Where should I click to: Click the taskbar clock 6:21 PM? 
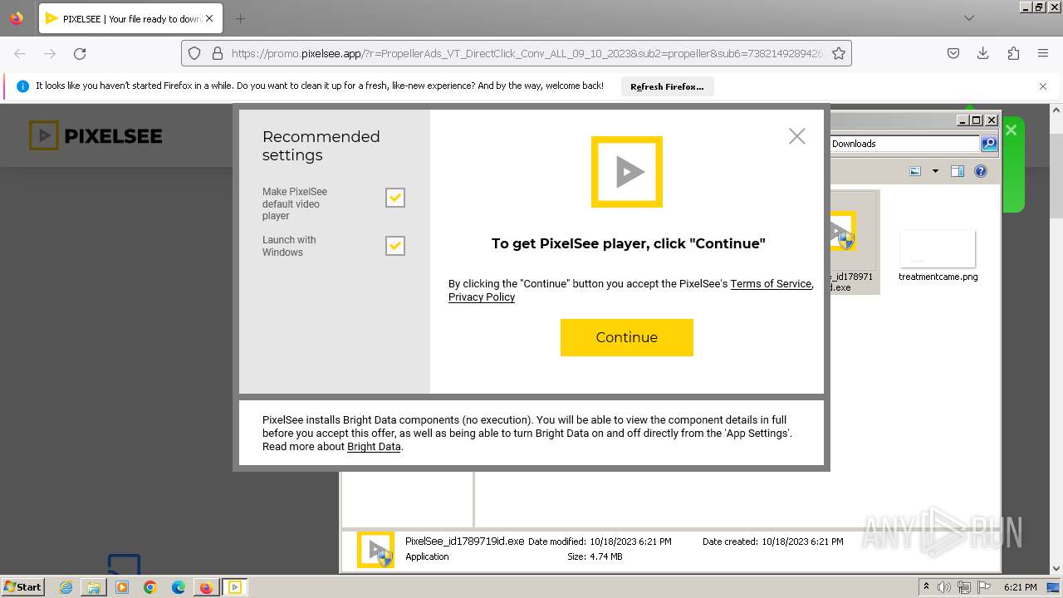coord(1021,587)
